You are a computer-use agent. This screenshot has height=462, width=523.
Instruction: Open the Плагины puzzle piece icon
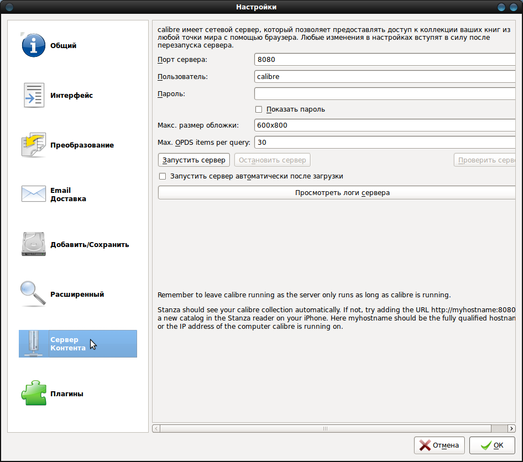(33, 393)
